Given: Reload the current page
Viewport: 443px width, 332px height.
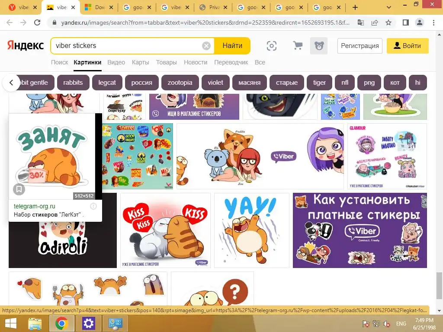Looking at the screenshot, I should click(37, 22).
